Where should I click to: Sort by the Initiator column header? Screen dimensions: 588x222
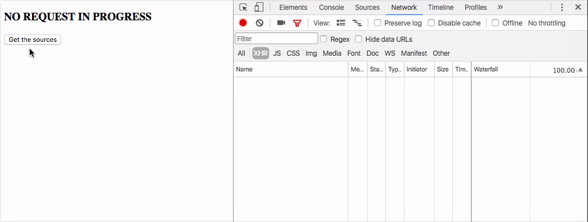pos(419,70)
